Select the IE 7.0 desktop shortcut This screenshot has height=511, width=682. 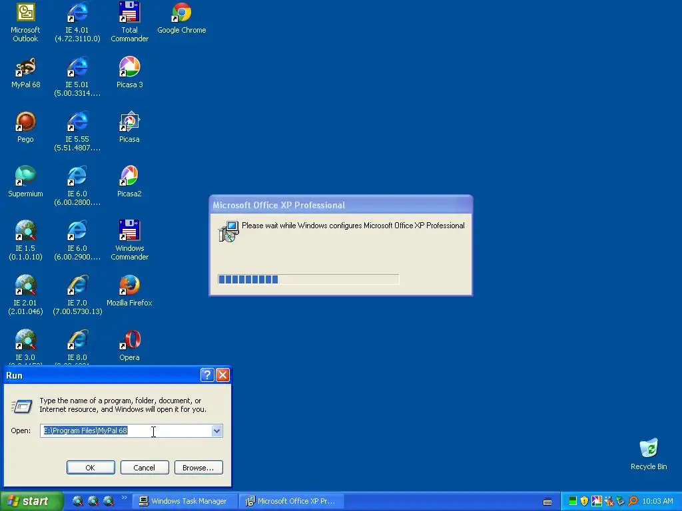[x=77, y=295]
